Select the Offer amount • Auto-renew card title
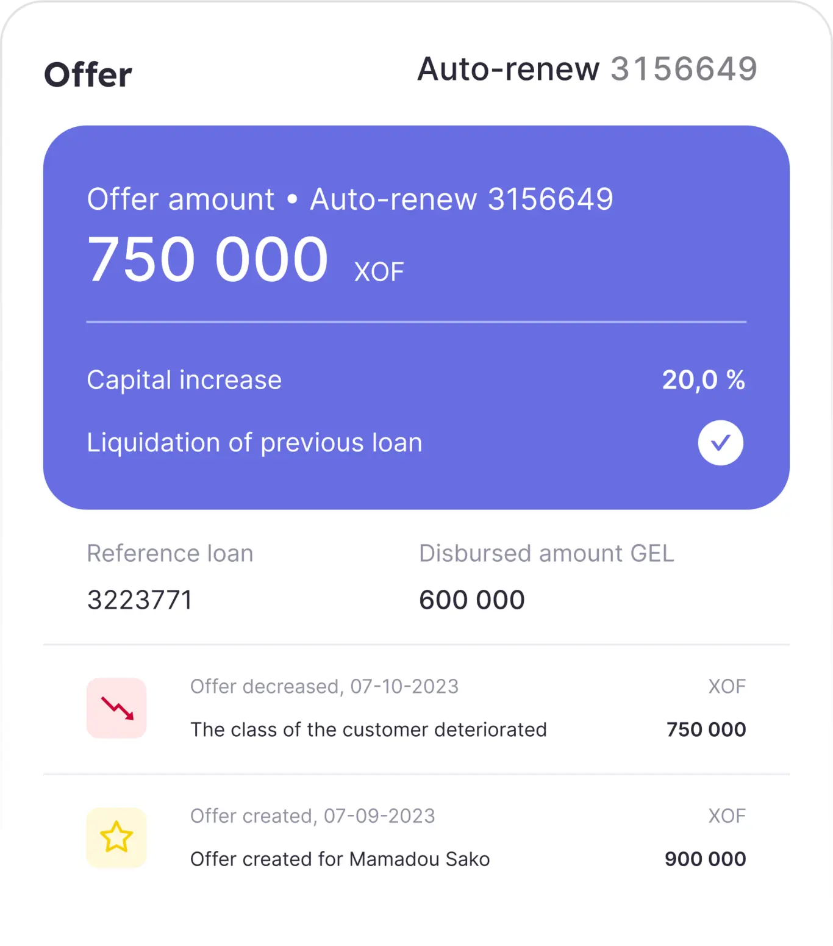 [x=350, y=199]
